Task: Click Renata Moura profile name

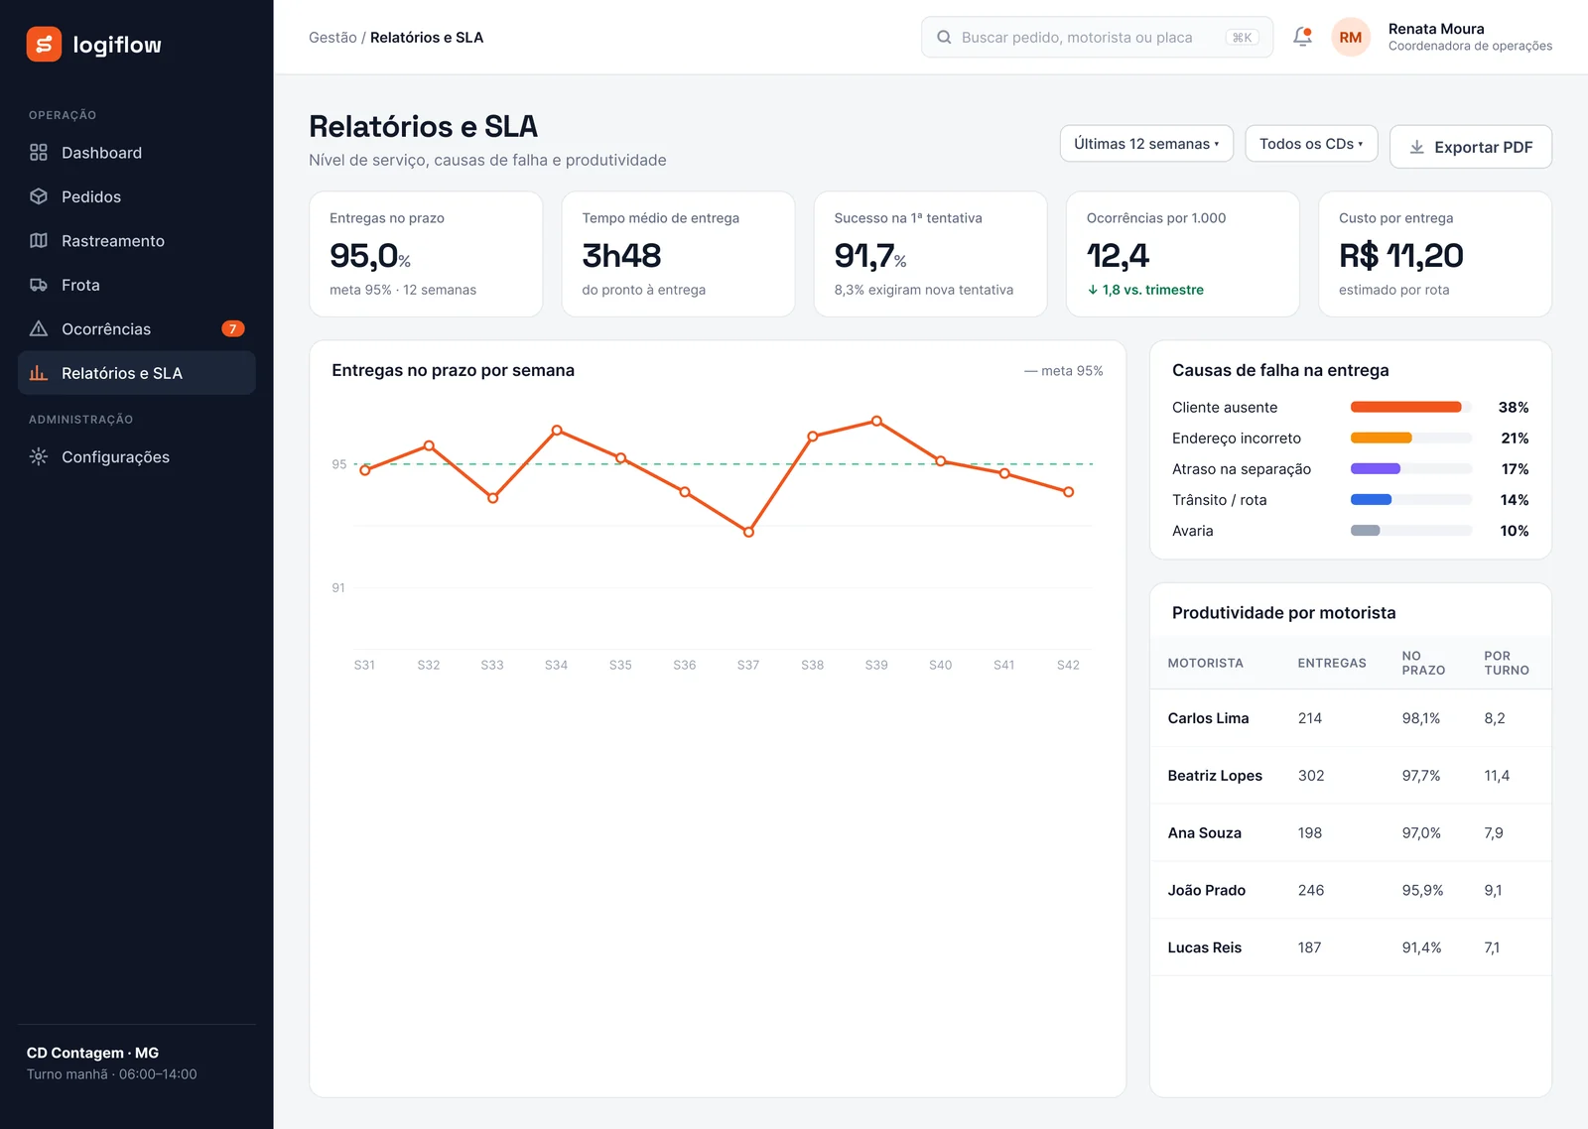Action: (x=1436, y=29)
